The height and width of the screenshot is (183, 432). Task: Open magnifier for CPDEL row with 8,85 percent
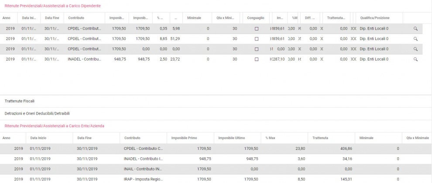tap(415, 39)
